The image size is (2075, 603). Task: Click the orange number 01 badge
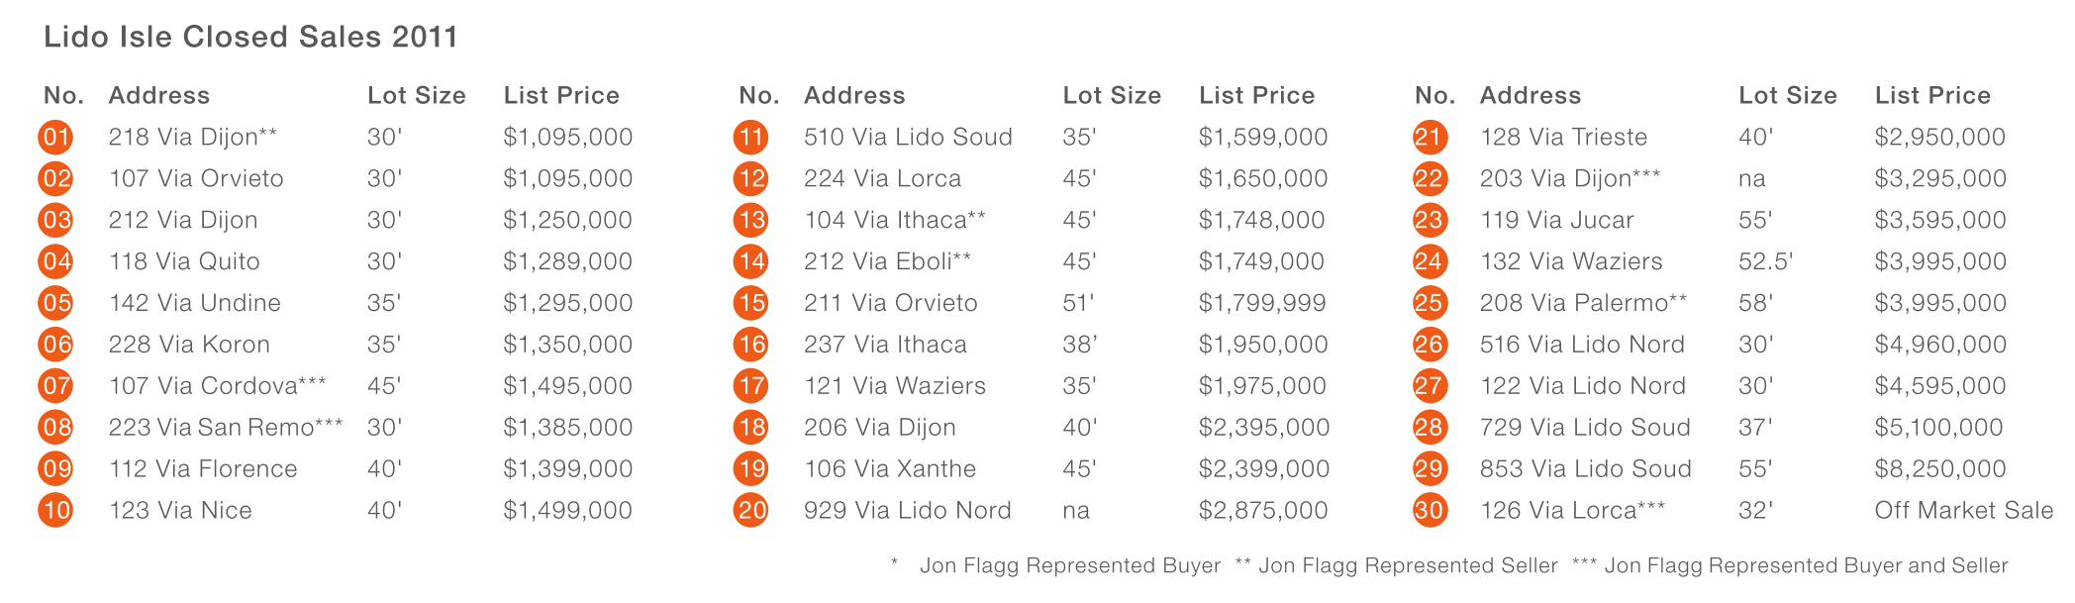[x=55, y=138]
